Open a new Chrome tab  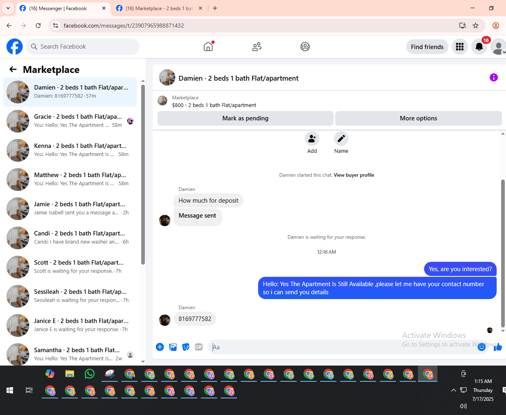coord(215,8)
